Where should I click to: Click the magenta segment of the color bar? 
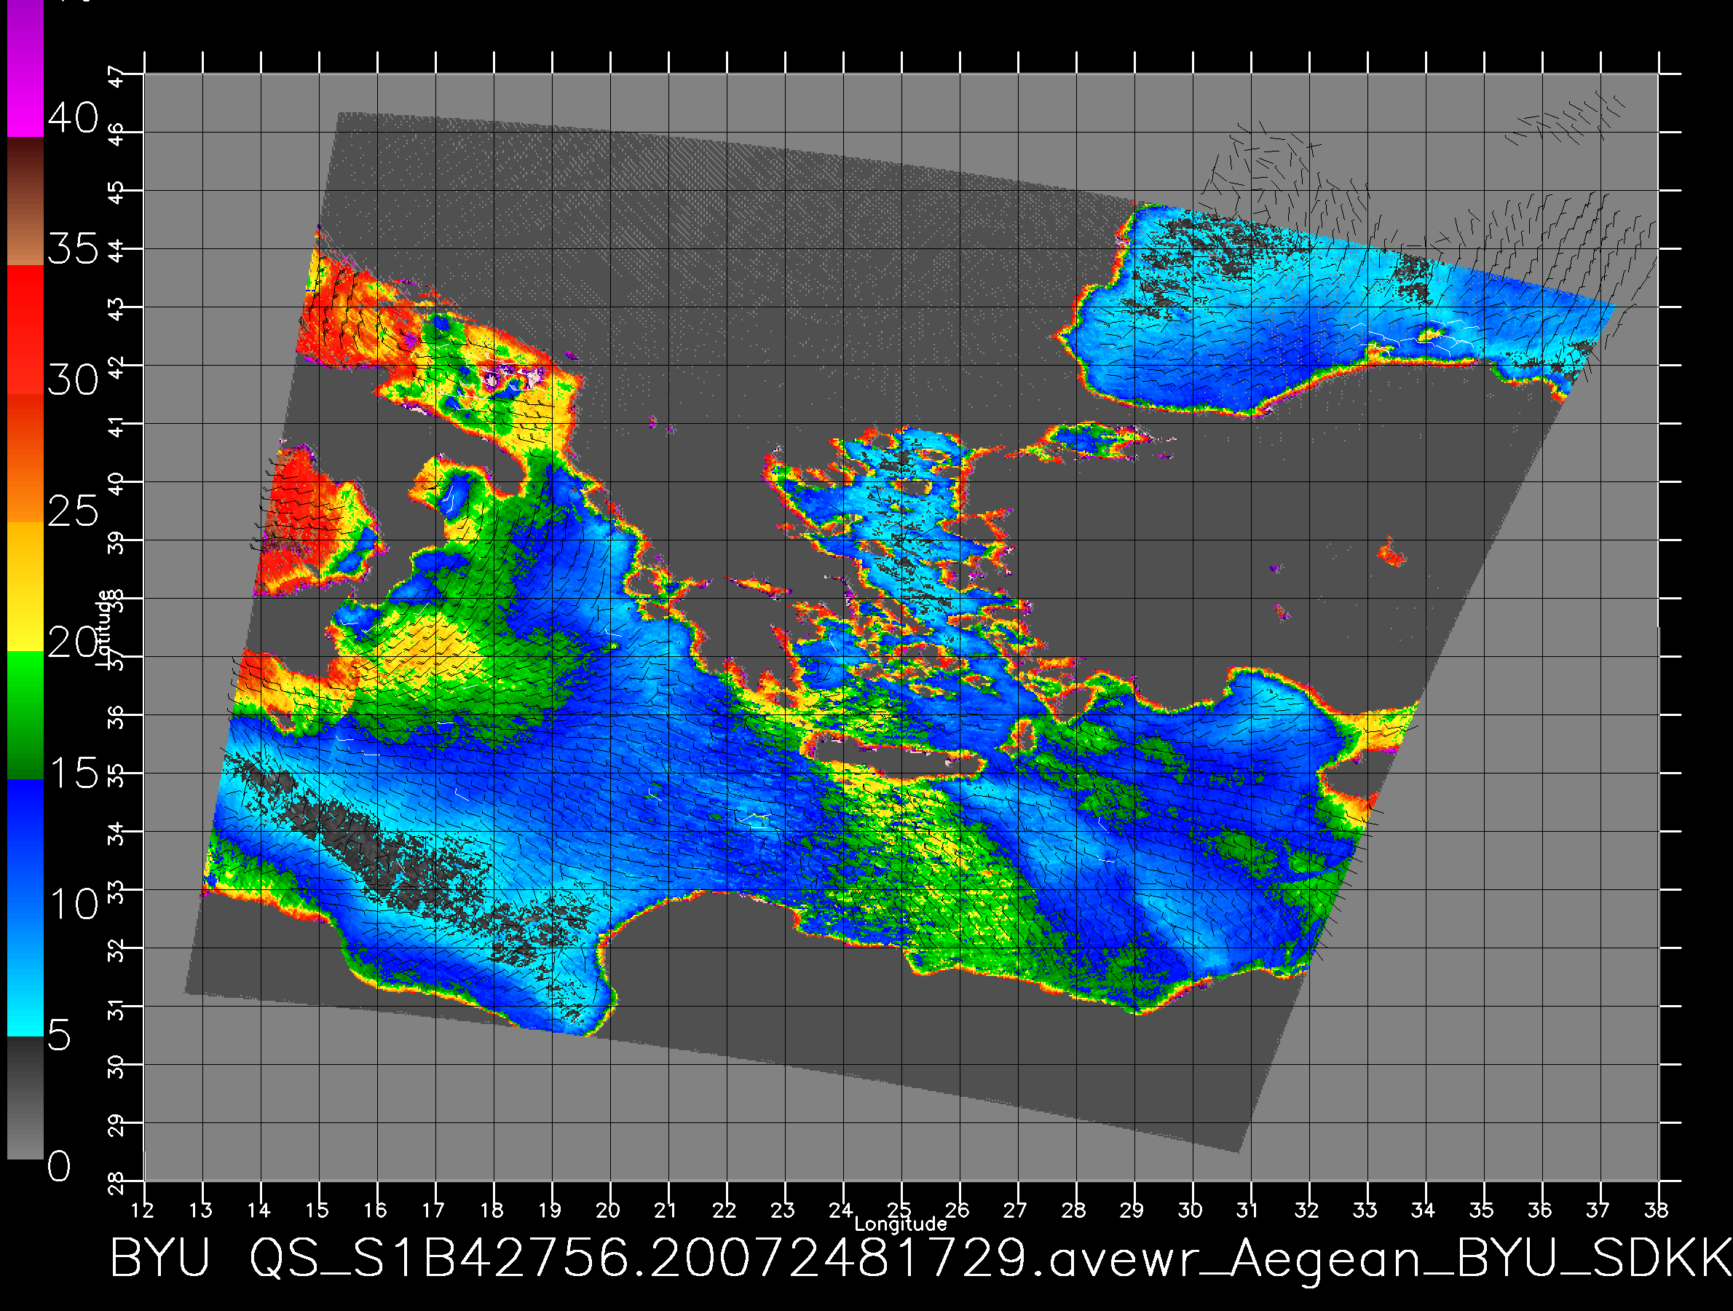25,69
